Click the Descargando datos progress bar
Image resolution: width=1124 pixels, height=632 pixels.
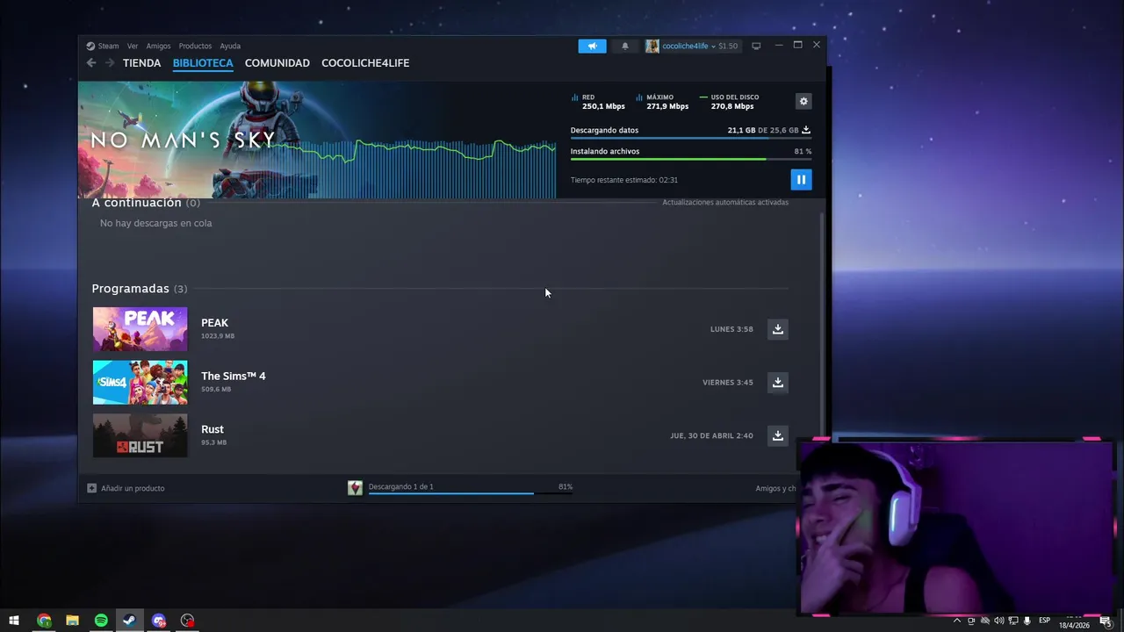click(690, 138)
